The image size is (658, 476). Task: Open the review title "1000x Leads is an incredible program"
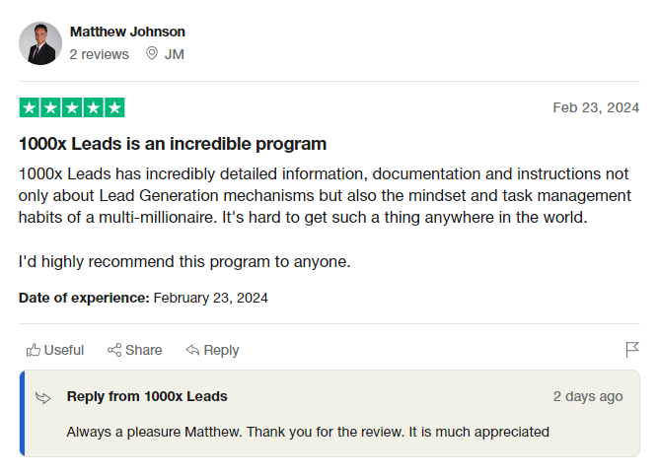[173, 144]
